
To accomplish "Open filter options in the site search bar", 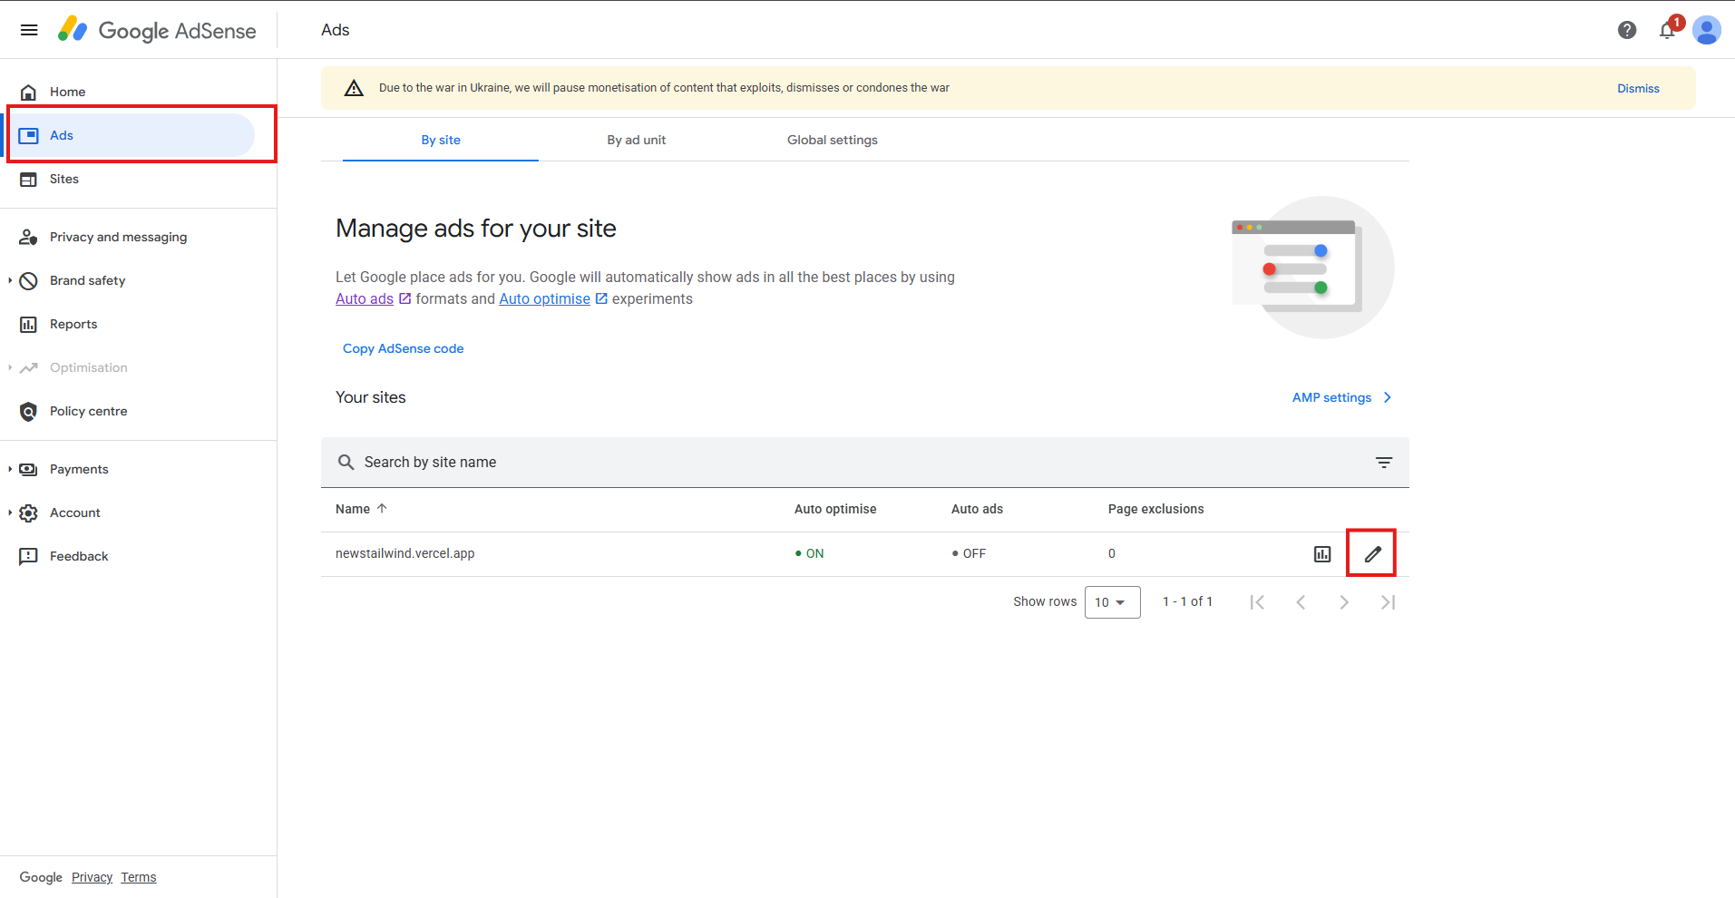I will click(1384, 462).
